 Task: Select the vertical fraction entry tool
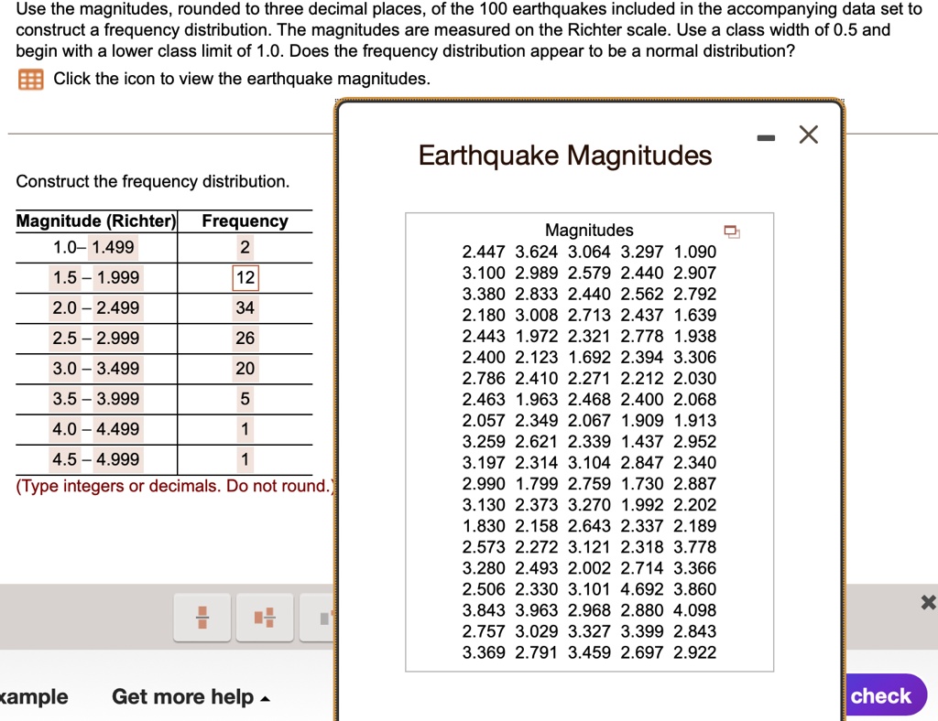(202, 617)
